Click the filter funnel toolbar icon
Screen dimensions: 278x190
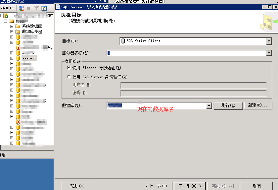tap(36, 8)
